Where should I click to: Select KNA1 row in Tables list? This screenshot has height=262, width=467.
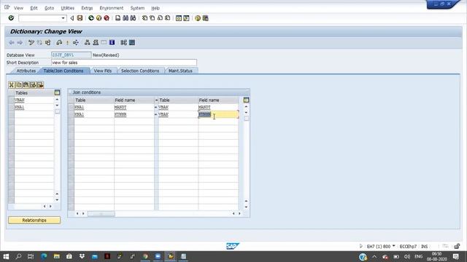[34, 107]
